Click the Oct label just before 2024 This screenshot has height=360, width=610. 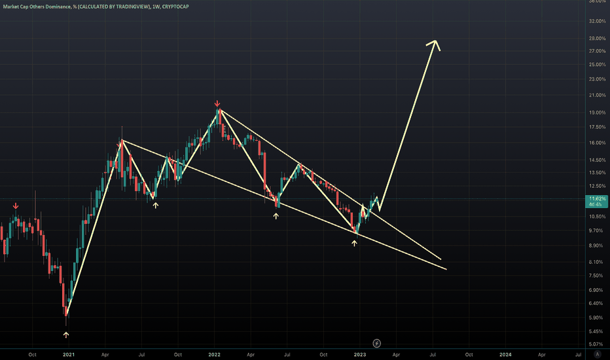pos(469,355)
